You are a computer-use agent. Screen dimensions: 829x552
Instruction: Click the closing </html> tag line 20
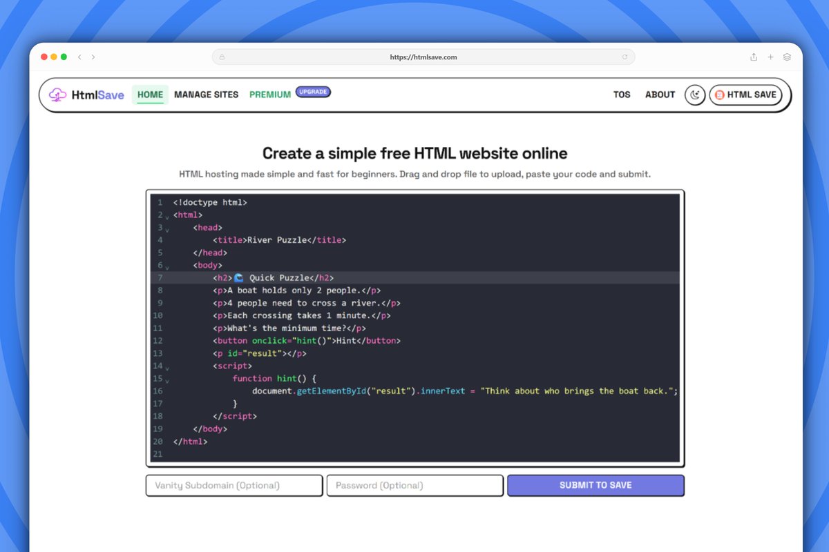point(190,441)
